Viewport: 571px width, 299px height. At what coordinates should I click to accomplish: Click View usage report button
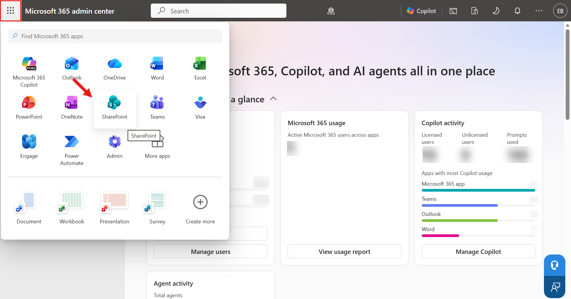(x=344, y=251)
